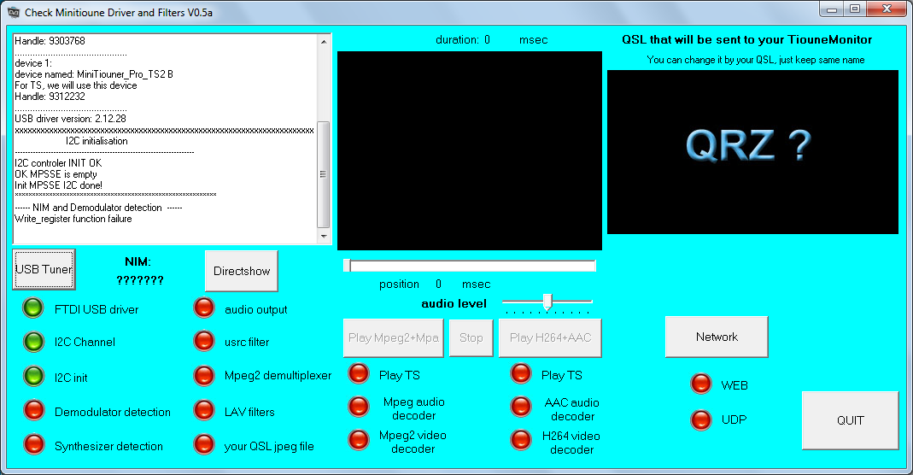913x475 pixels.
Task: Click the 'Handle: 9312232' log line
Action: (50, 97)
